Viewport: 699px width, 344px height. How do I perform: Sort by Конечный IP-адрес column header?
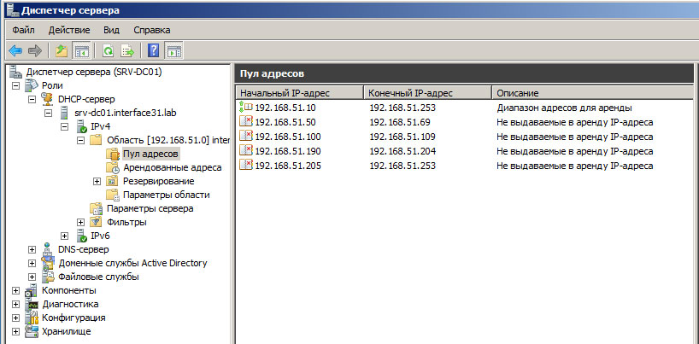click(428, 93)
